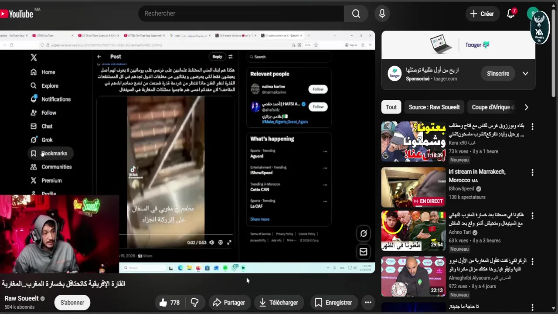558x314 pixels.
Task: Open the account avatar at top right
Action: [x=533, y=14]
